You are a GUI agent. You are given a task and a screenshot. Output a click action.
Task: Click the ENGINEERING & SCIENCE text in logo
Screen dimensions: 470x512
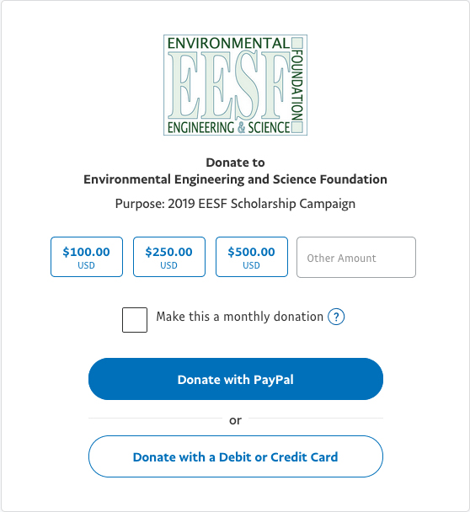pos(228,127)
